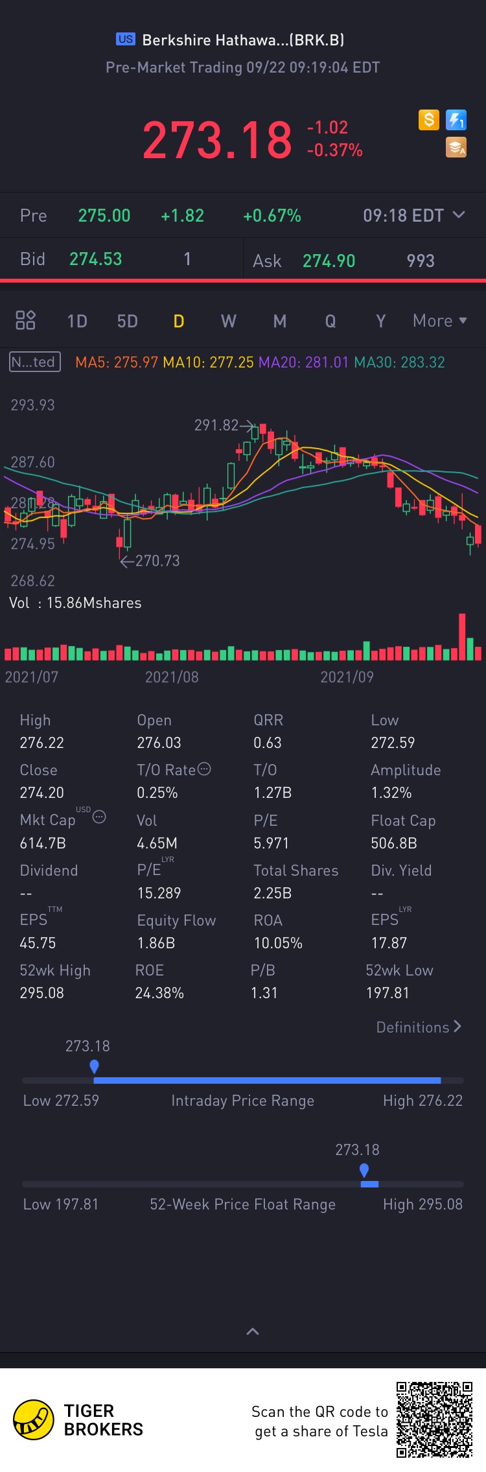Open the More timeframes dropdown

click(440, 321)
